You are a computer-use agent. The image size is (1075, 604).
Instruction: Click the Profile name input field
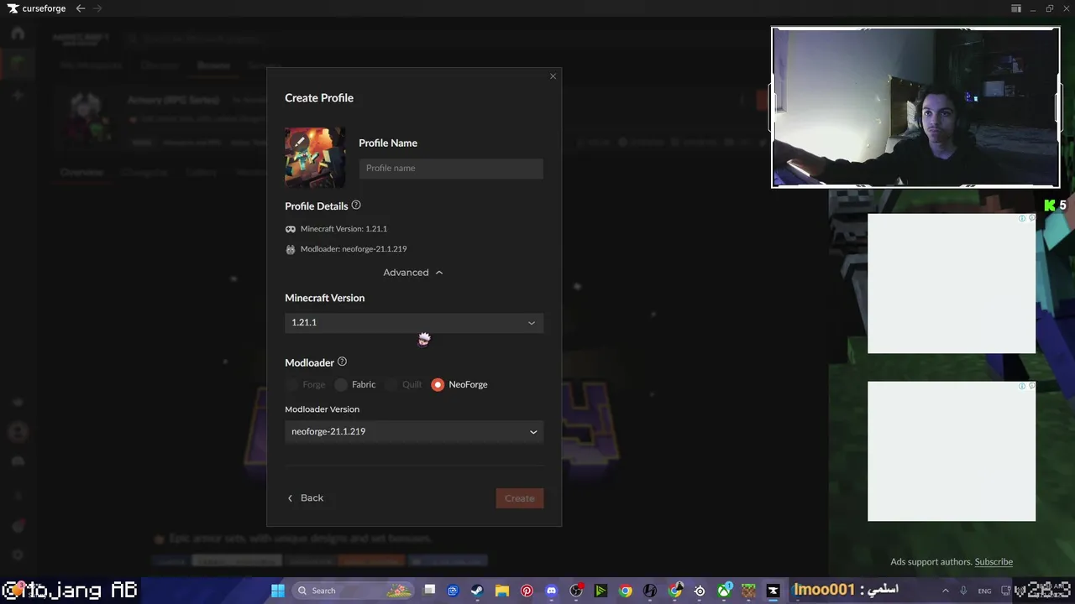(451, 169)
